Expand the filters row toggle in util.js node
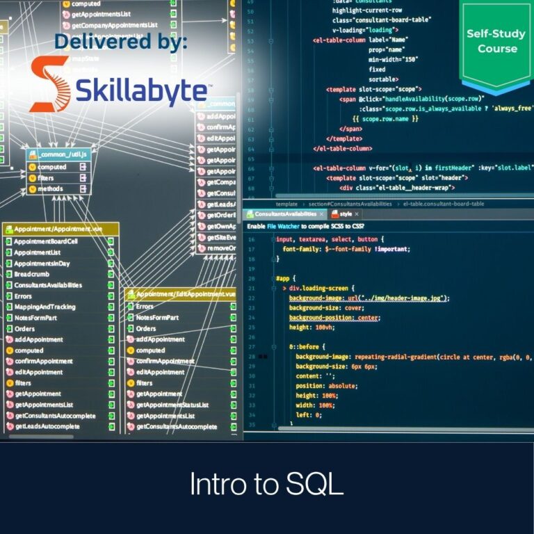Screen dimensions: 534x534 tap(83, 178)
